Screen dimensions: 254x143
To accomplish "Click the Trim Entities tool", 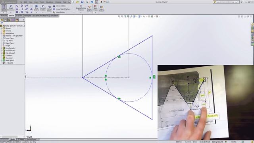I will pos(37,8).
